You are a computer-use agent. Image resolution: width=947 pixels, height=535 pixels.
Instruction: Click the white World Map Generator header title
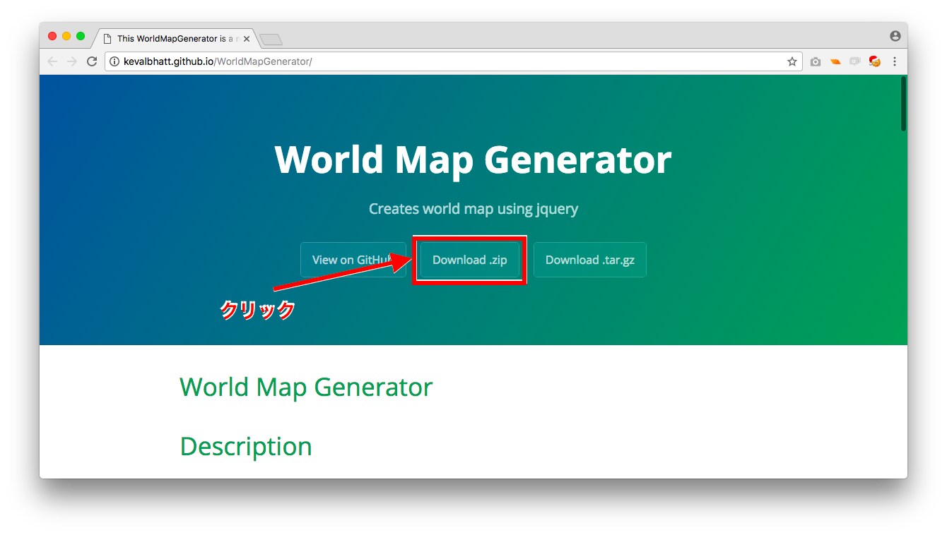point(473,160)
